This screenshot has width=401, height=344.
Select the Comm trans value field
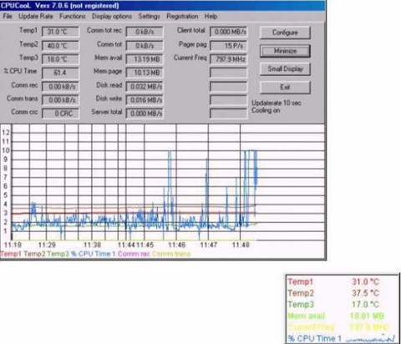point(60,100)
